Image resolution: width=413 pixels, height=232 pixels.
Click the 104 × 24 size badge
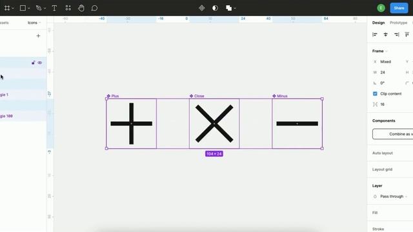click(x=214, y=153)
